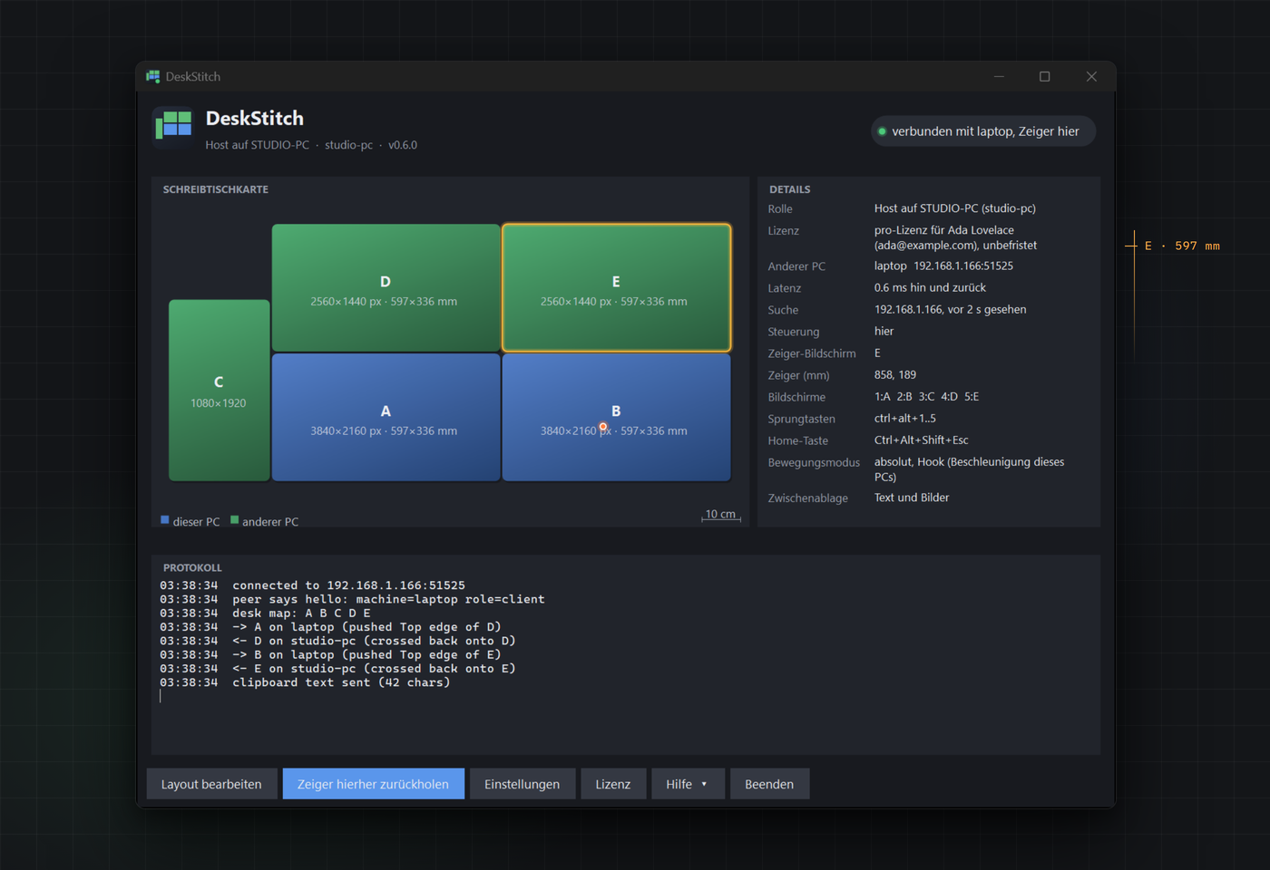Click the PROTOKOLL panel heading
The image size is (1270, 870).
point(192,567)
